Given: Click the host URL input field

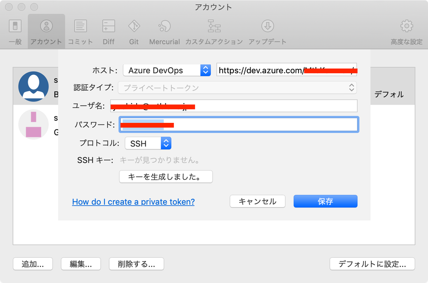Looking at the screenshot, I should click(287, 70).
